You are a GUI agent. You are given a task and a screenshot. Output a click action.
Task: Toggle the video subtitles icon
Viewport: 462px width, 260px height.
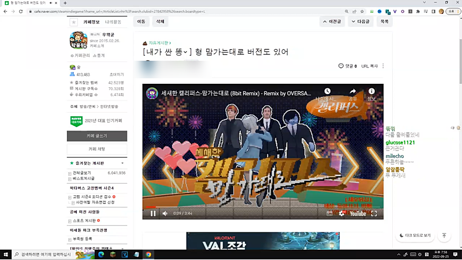coord(330,213)
